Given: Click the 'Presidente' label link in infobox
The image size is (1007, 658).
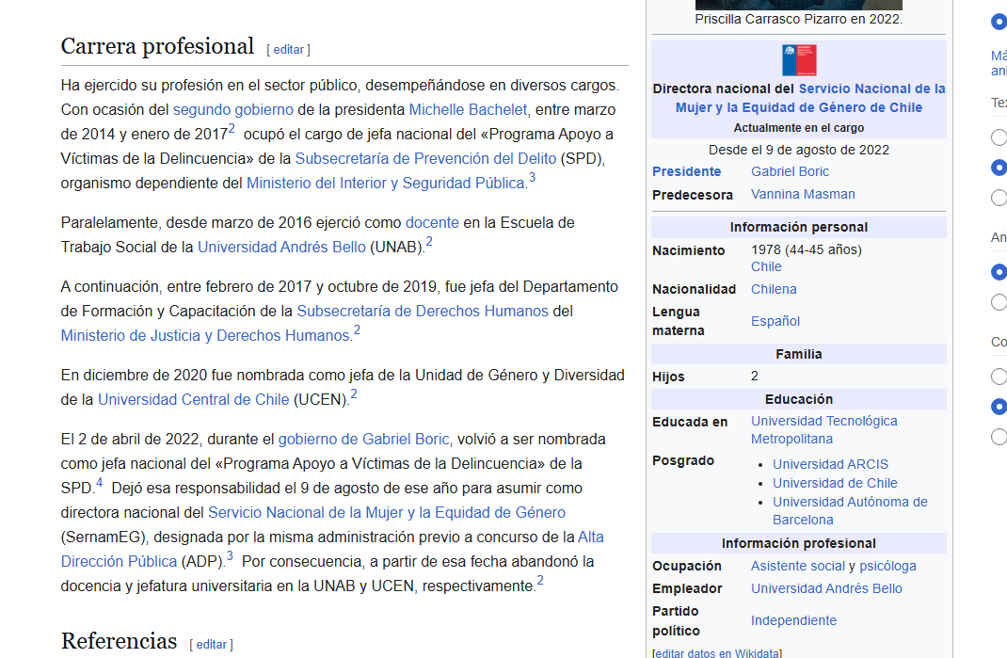Looking at the screenshot, I should click(x=686, y=172).
